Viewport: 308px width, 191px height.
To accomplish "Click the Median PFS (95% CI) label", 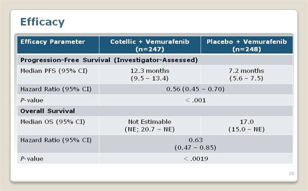I will coord(54,71).
